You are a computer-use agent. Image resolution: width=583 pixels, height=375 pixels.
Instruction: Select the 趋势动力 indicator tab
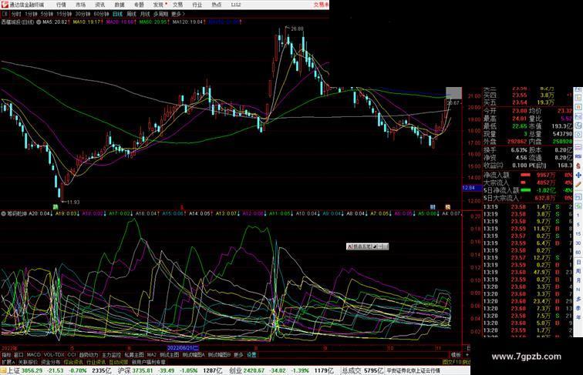tap(89, 355)
